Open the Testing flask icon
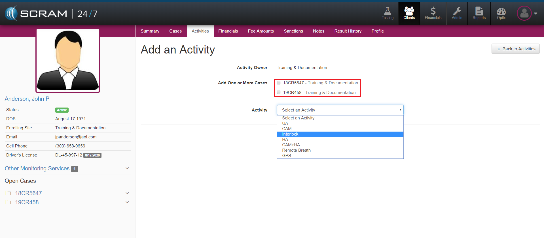544x238 pixels. [x=387, y=14]
